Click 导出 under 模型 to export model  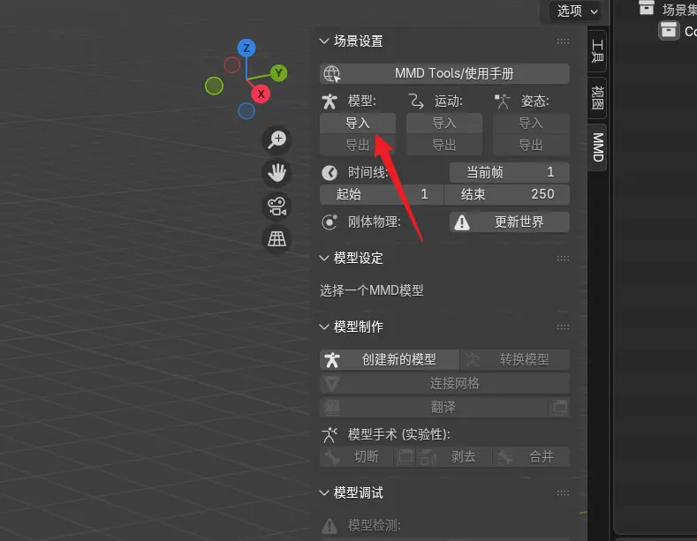coord(358,145)
